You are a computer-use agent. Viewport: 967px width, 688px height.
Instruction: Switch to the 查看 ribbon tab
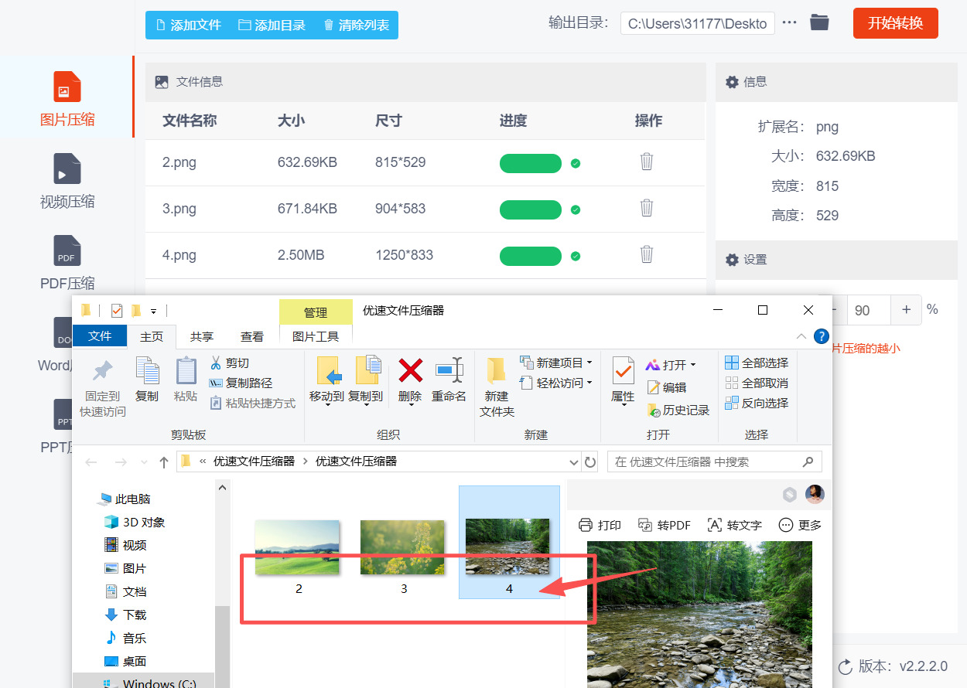tap(253, 336)
